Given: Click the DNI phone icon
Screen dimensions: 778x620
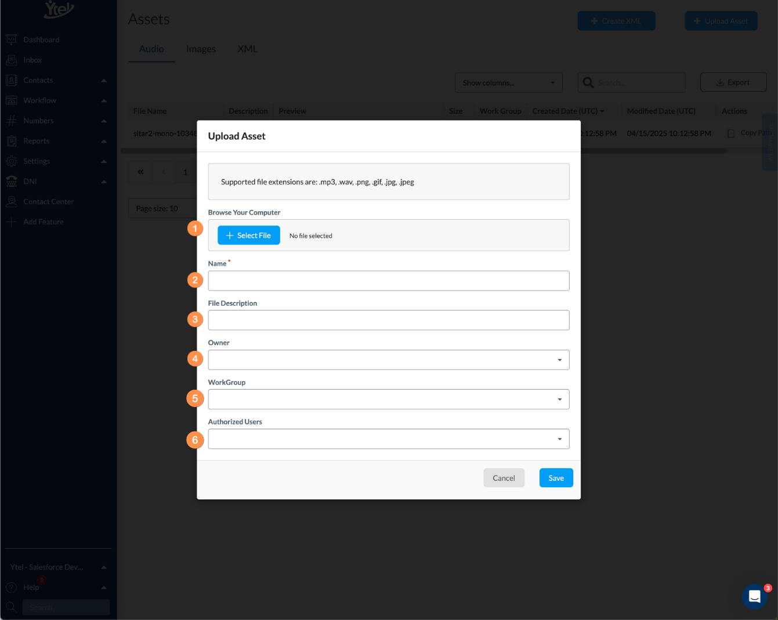Looking at the screenshot, I should (x=11, y=182).
